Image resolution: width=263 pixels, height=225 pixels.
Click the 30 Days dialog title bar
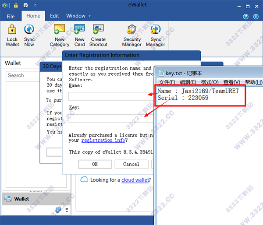(x=51, y=67)
